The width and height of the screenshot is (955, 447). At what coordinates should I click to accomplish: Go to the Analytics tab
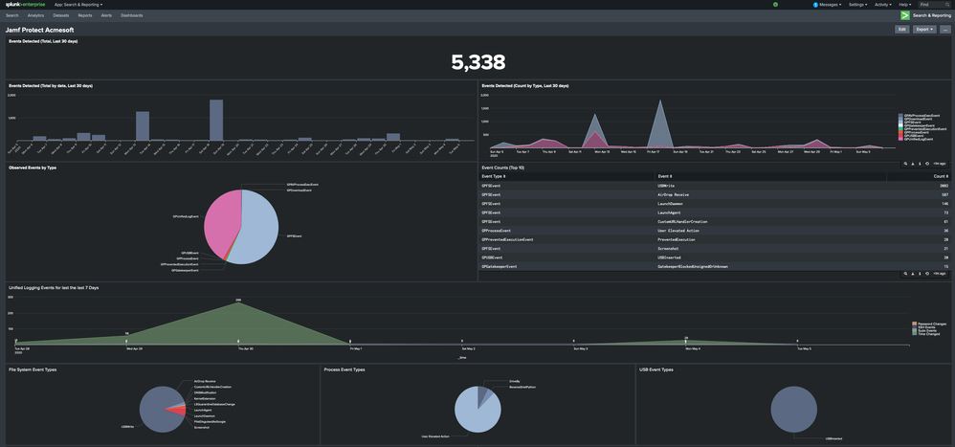[36, 15]
